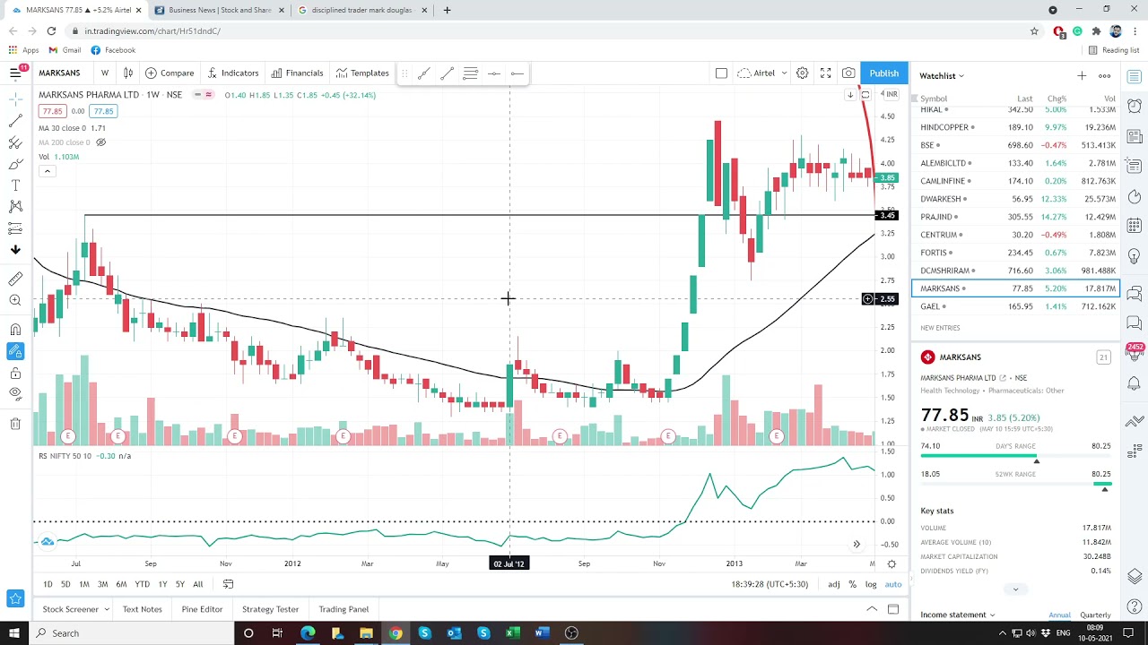Toggle stay-in-drawing-mode pencil lock icon

coord(15,352)
